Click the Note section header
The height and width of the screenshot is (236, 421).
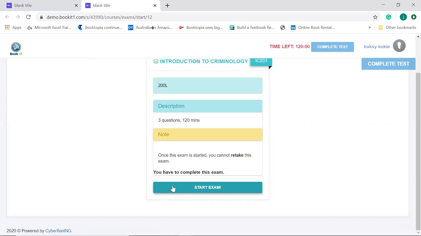pyautogui.click(x=208, y=134)
